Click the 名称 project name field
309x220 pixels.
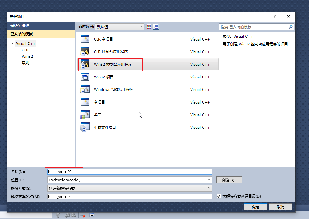[129, 171]
